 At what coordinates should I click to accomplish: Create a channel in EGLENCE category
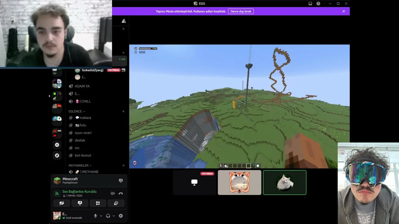point(123,111)
